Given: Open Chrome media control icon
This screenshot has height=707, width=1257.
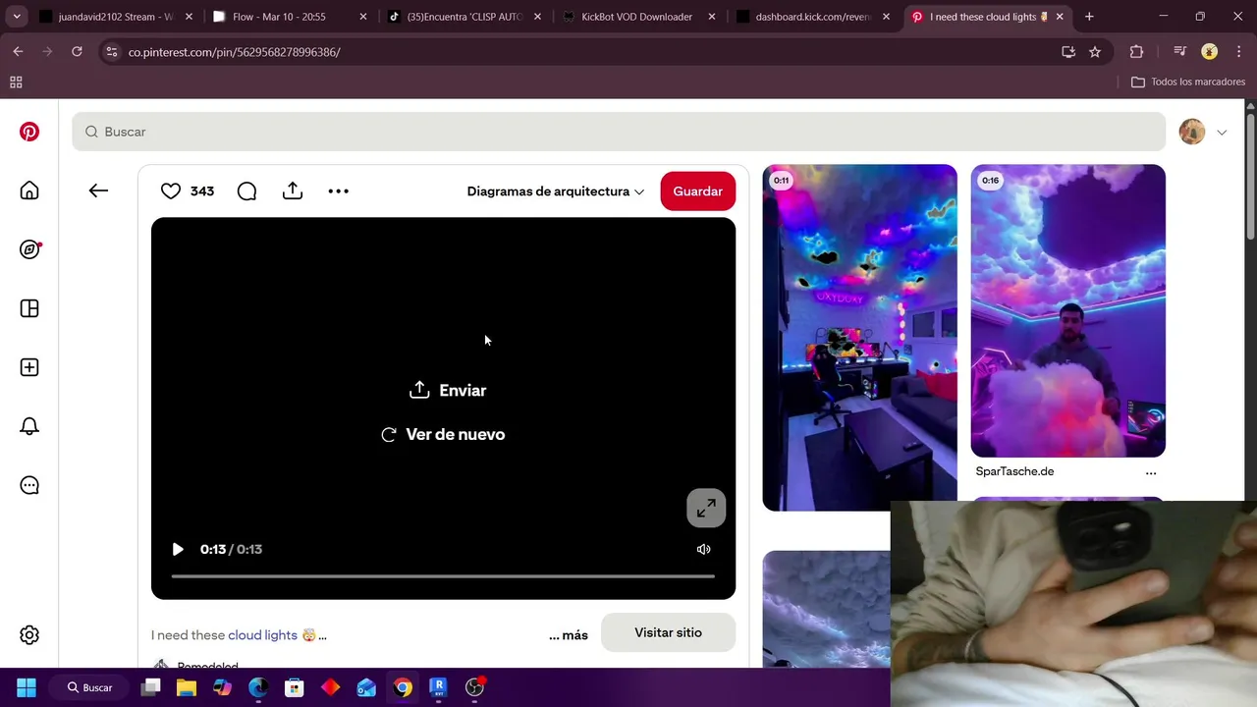Looking at the screenshot, I should [1180, 52].
